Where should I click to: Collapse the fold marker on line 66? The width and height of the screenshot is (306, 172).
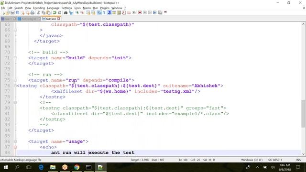[x=15, y=30]
